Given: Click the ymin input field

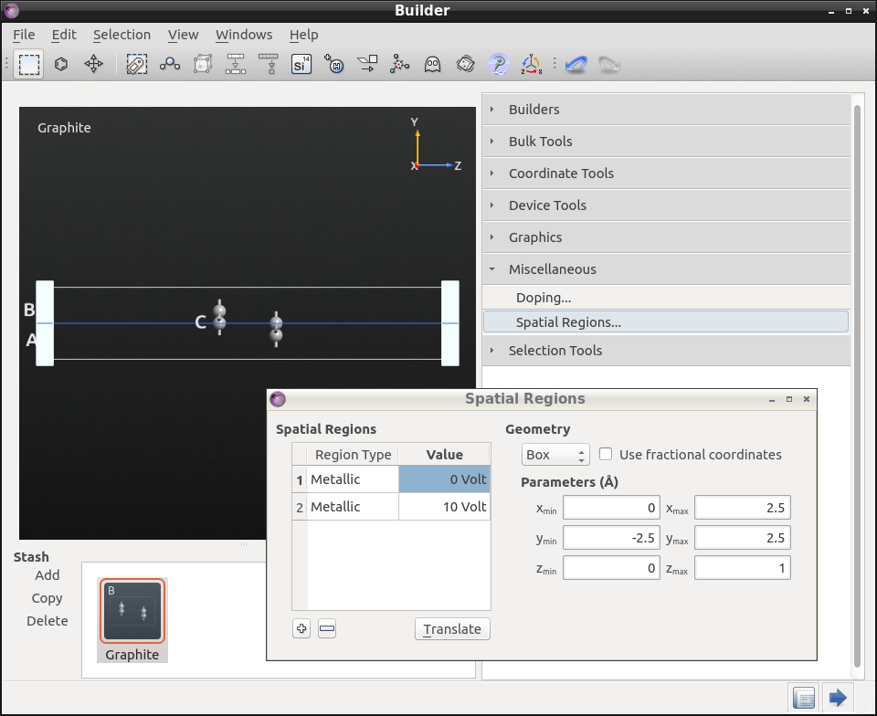Looking at the screenshot, I should 611,538.
